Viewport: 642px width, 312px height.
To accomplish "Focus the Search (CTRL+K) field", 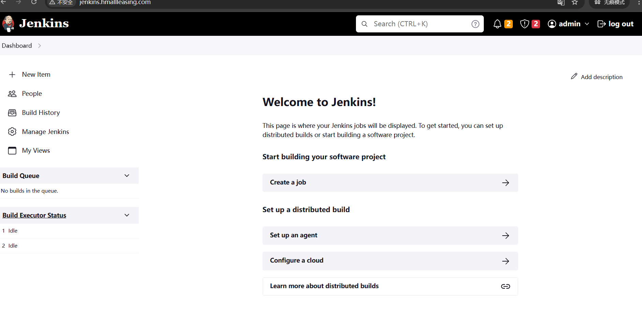I will tap(419, 24).
